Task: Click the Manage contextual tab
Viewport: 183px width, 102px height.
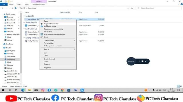Action: pyautogui.click(x=39, y=1)
